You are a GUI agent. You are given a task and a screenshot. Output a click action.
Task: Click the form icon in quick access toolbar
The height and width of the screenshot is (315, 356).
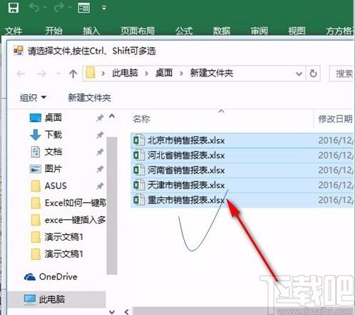tap(83, 8)
